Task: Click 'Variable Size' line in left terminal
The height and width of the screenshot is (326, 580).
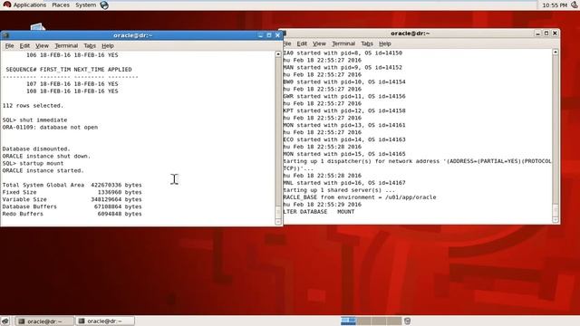Action: 72,199
